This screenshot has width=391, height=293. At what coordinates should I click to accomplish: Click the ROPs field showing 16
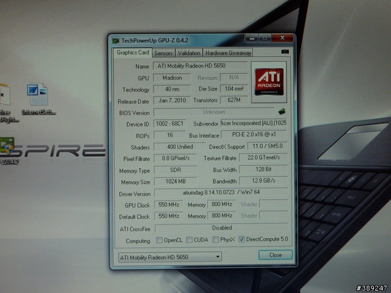(170, 135)
